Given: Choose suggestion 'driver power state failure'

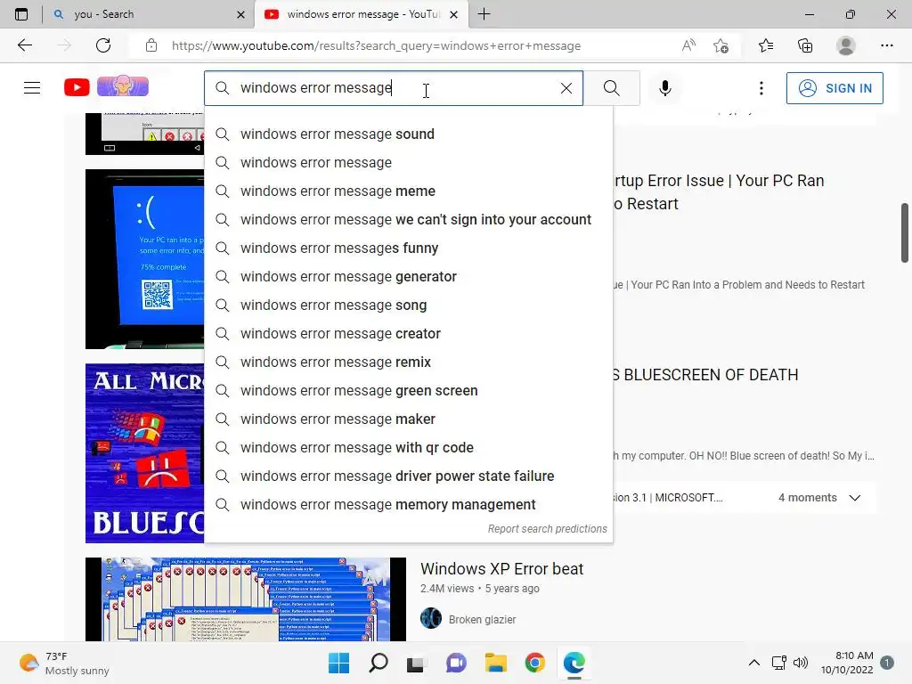Looking at the screenshot, I should [x=408, y=476].
